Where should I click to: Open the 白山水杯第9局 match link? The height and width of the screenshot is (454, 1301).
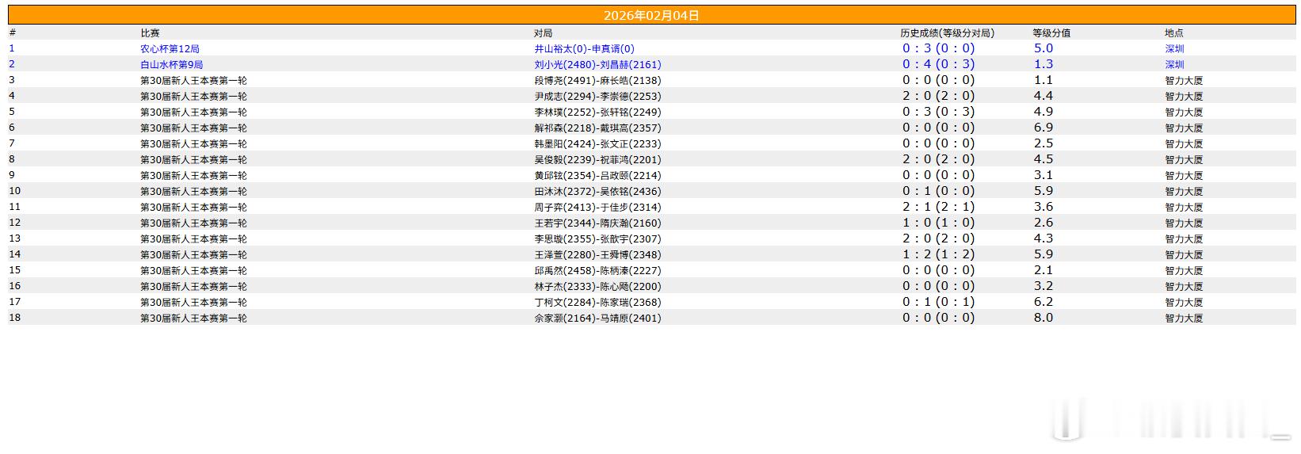pos(171,64)
